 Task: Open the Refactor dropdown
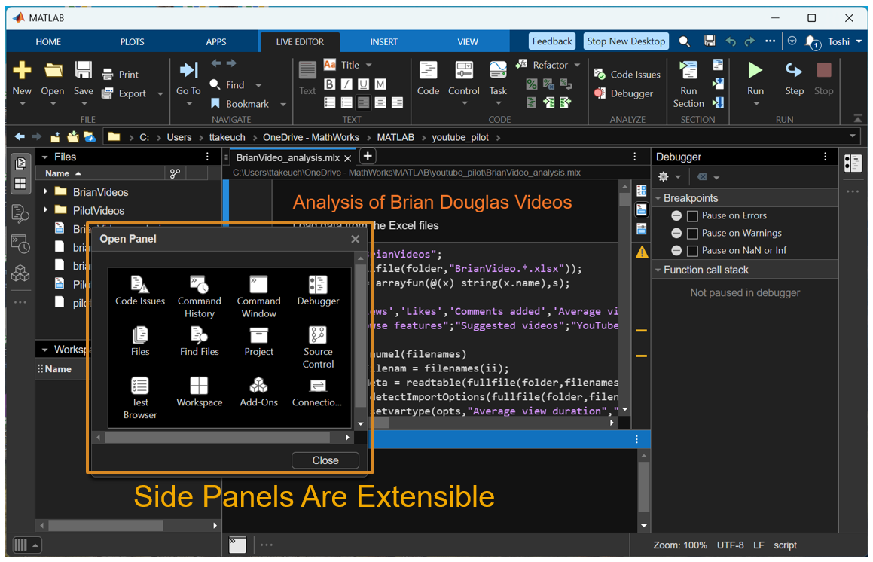(578, 66)
